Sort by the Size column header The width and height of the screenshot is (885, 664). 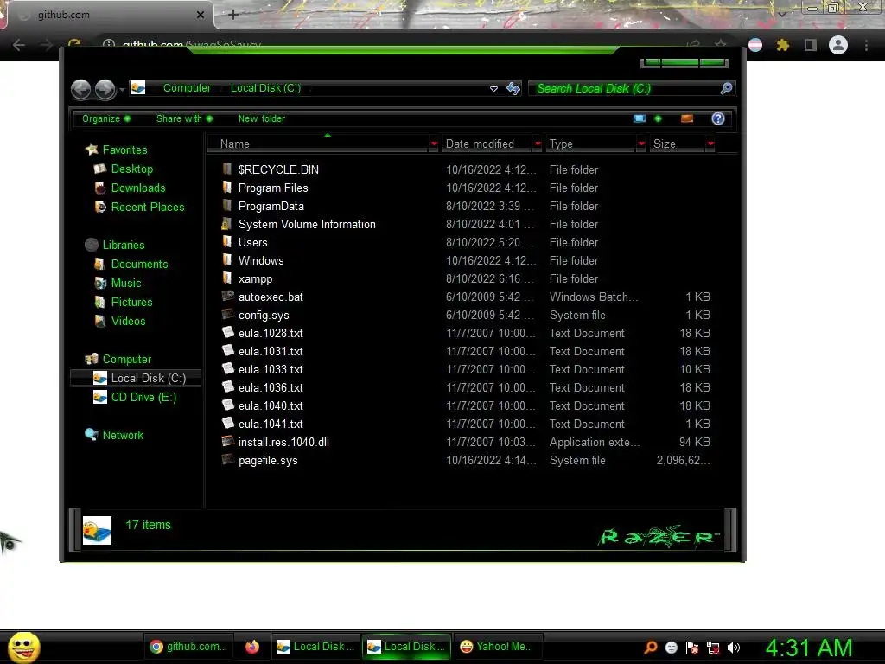click(x=678, y=144)
